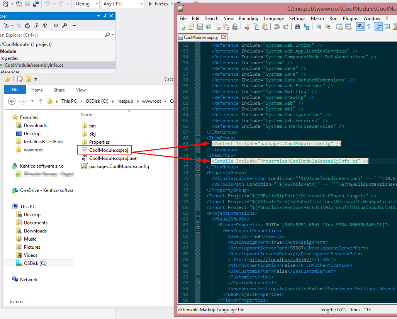Click the Zoom Out magnifier icon
397x319 pixels.
click(327, 27)
